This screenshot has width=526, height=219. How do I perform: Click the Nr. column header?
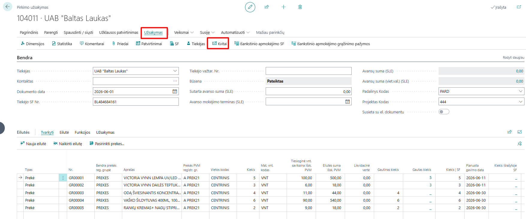pos(71,170)
